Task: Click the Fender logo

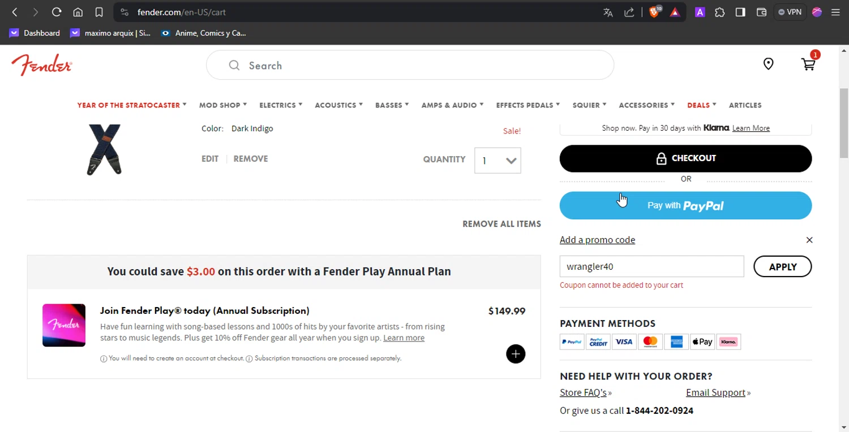Action: (41, 65)
